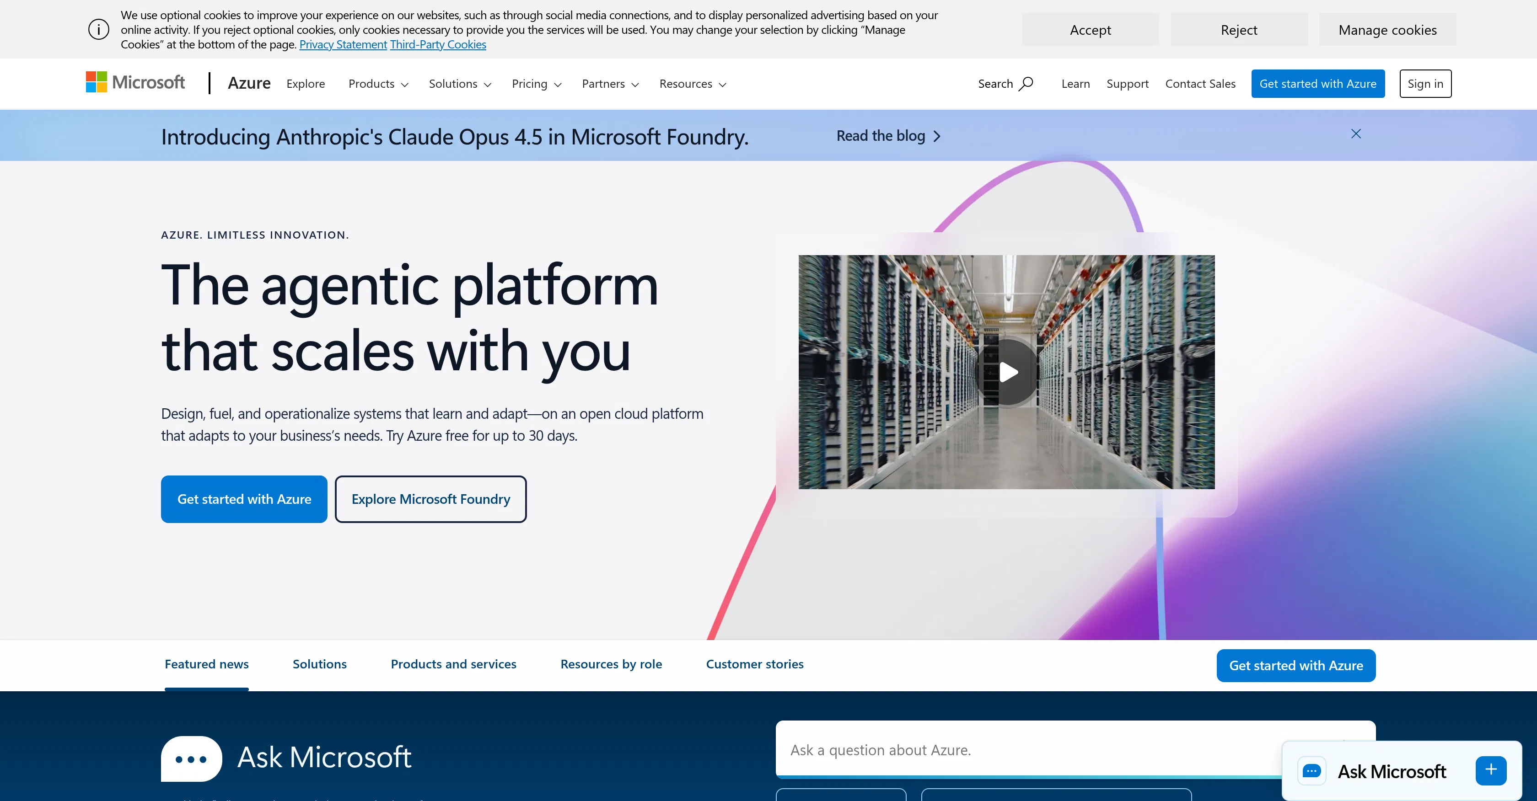This screenshot has width=1537, height=801.
Task: Open the Solutions menu chevron
Action: tap(488, 85)
